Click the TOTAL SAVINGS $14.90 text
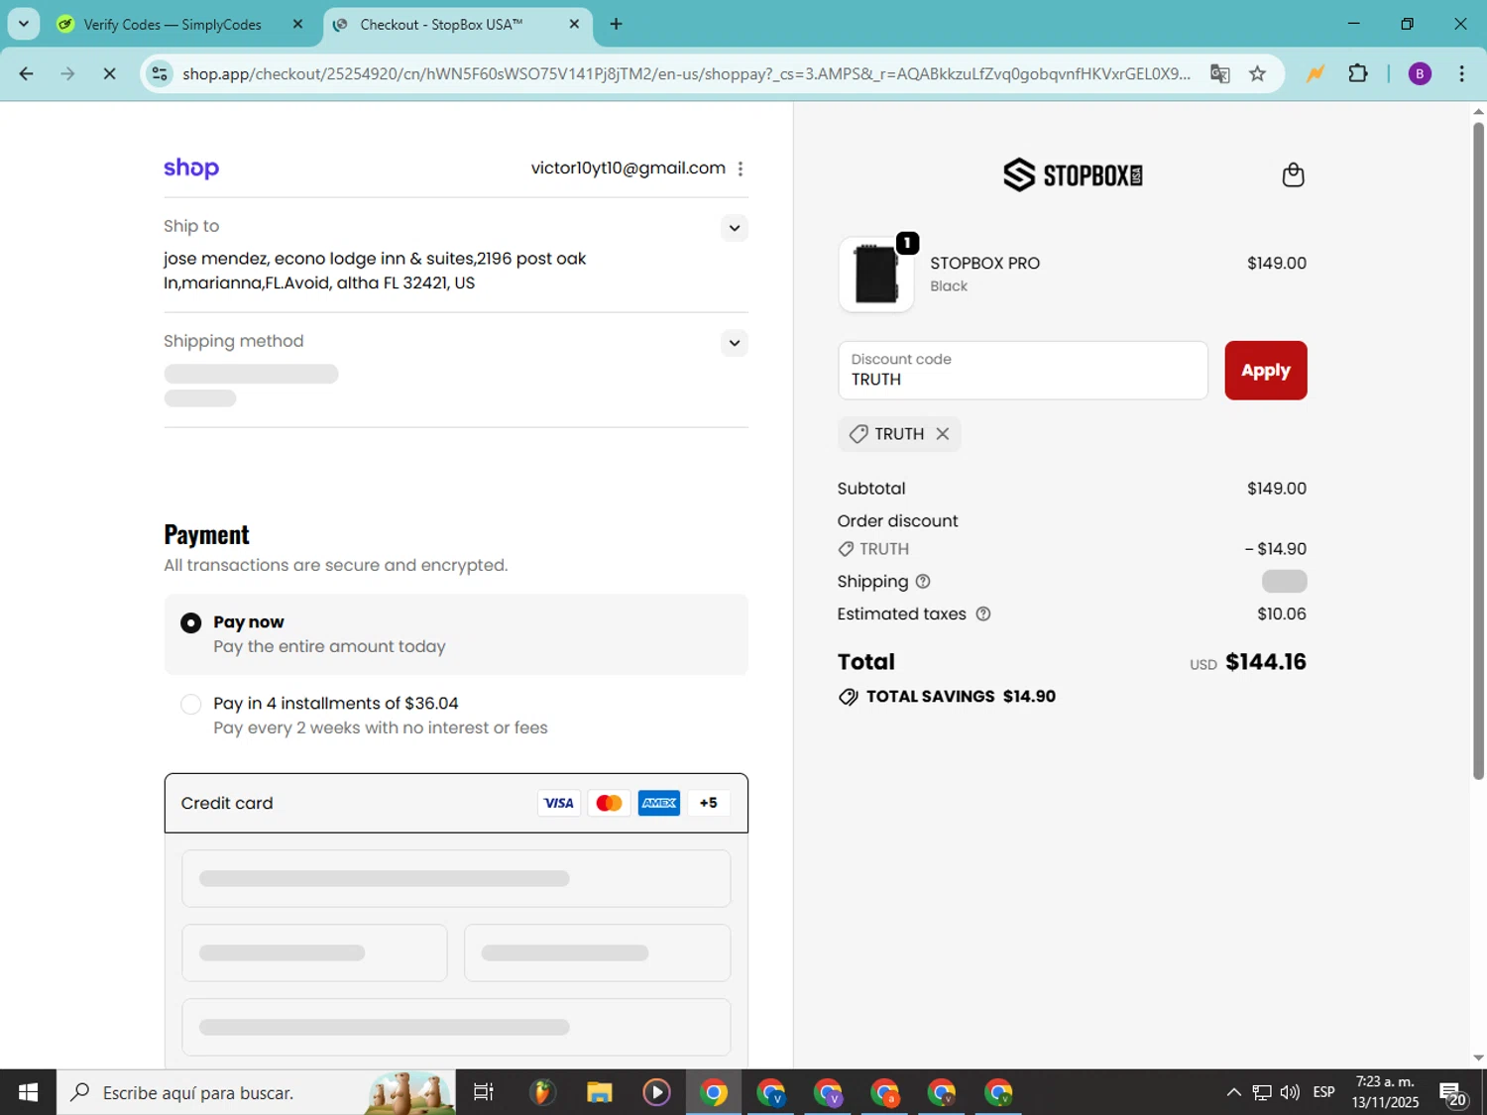The height and width of the screenshot is (1115, 1487). tap(961, 697)
